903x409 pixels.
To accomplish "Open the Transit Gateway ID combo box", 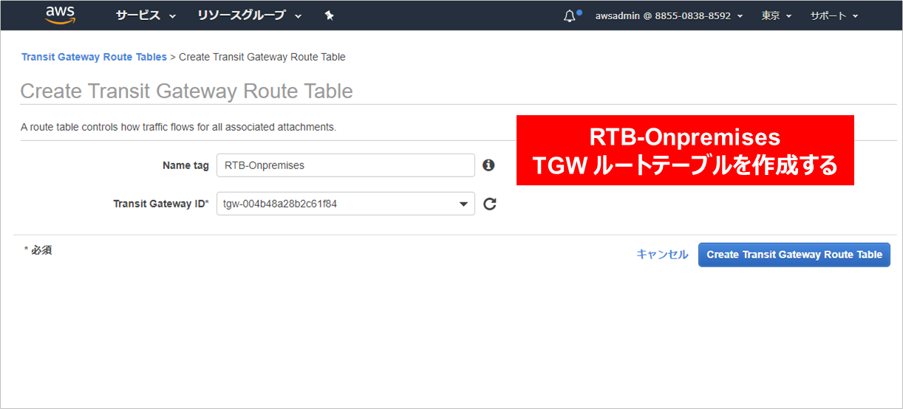I will tap(345, 204).
